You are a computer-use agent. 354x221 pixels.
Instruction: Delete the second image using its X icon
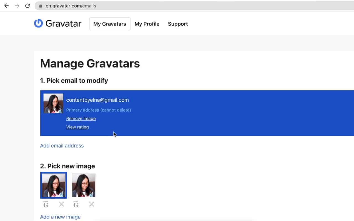point(91,204)
